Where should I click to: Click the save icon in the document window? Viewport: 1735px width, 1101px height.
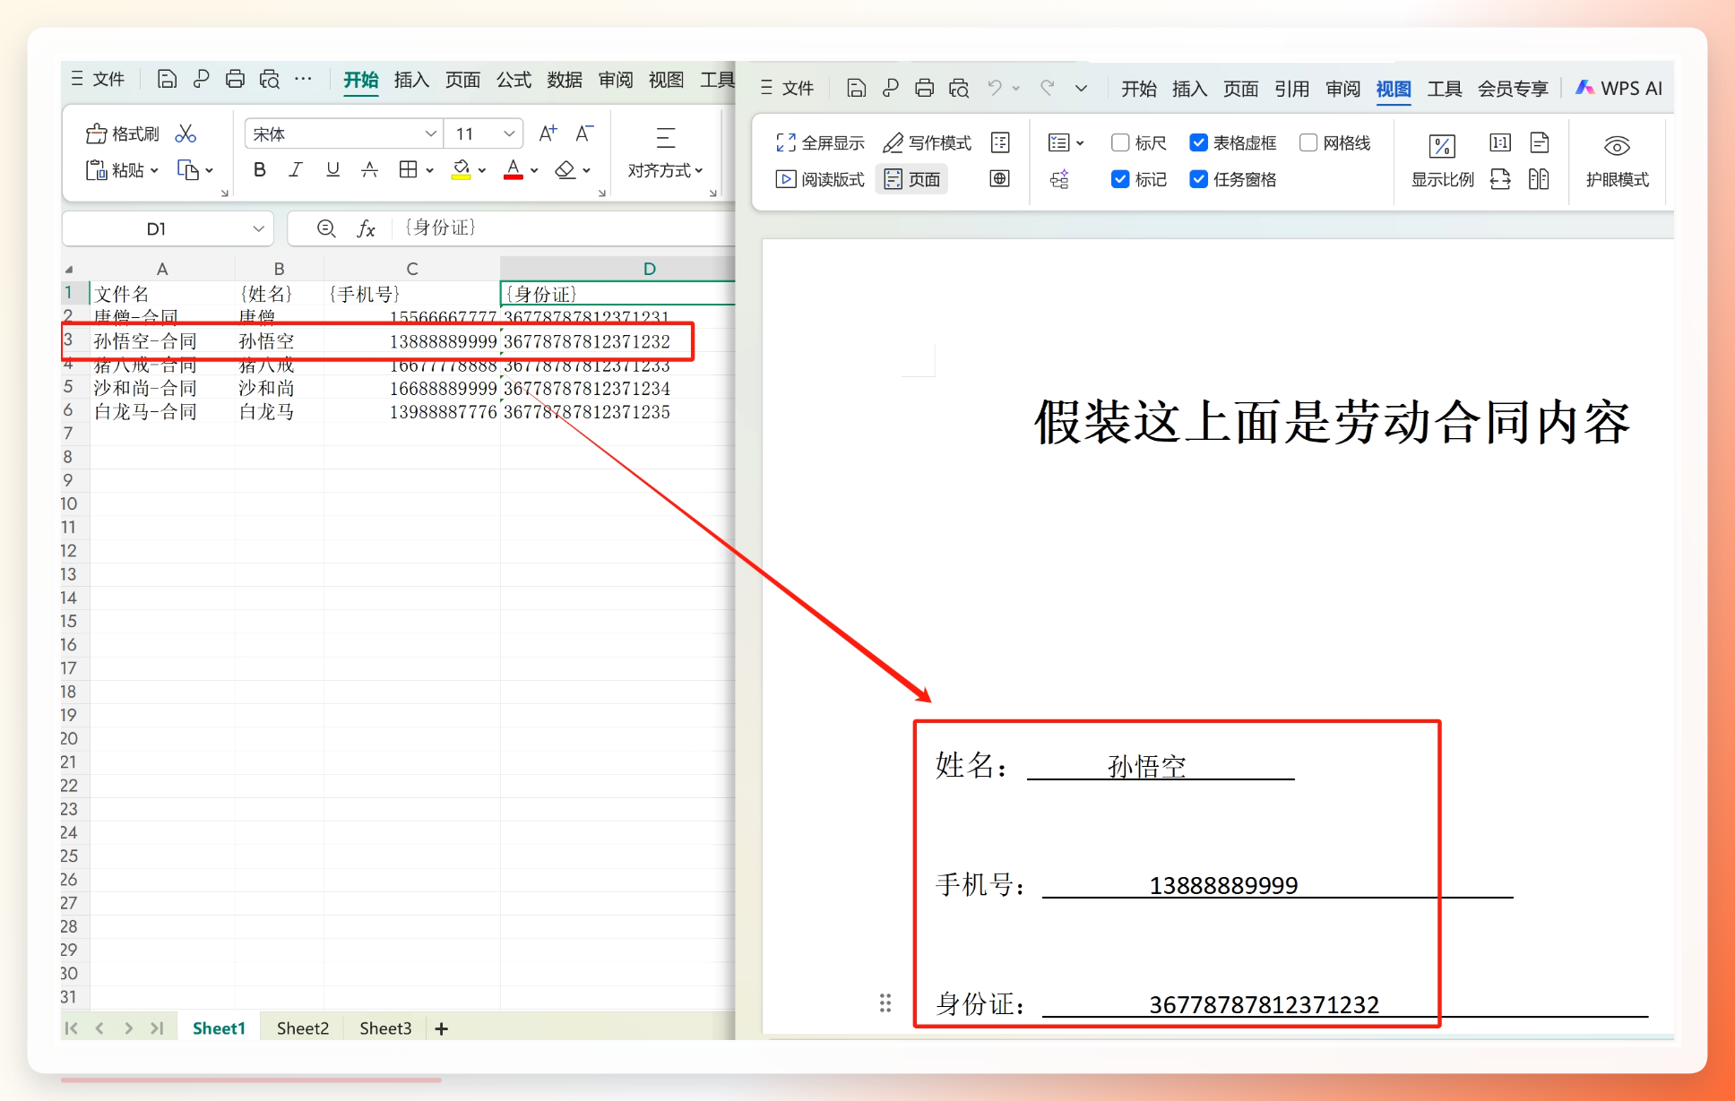click(856, 88)
